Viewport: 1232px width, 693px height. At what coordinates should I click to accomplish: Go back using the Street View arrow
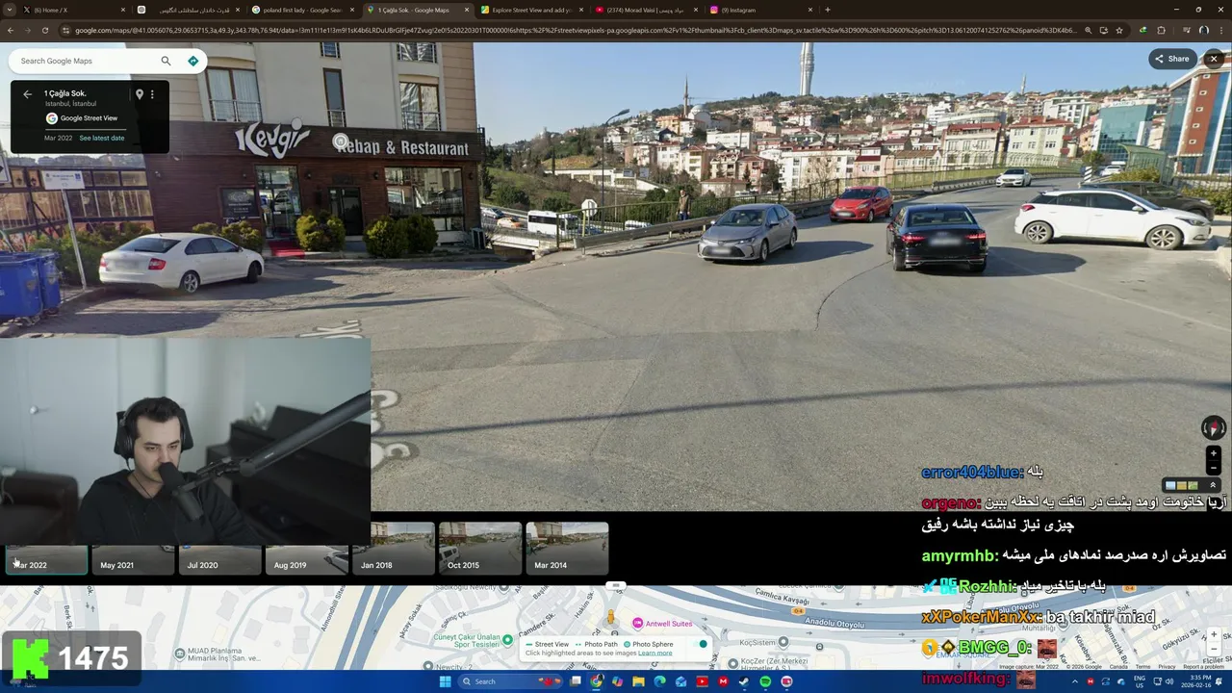point(27,94)
